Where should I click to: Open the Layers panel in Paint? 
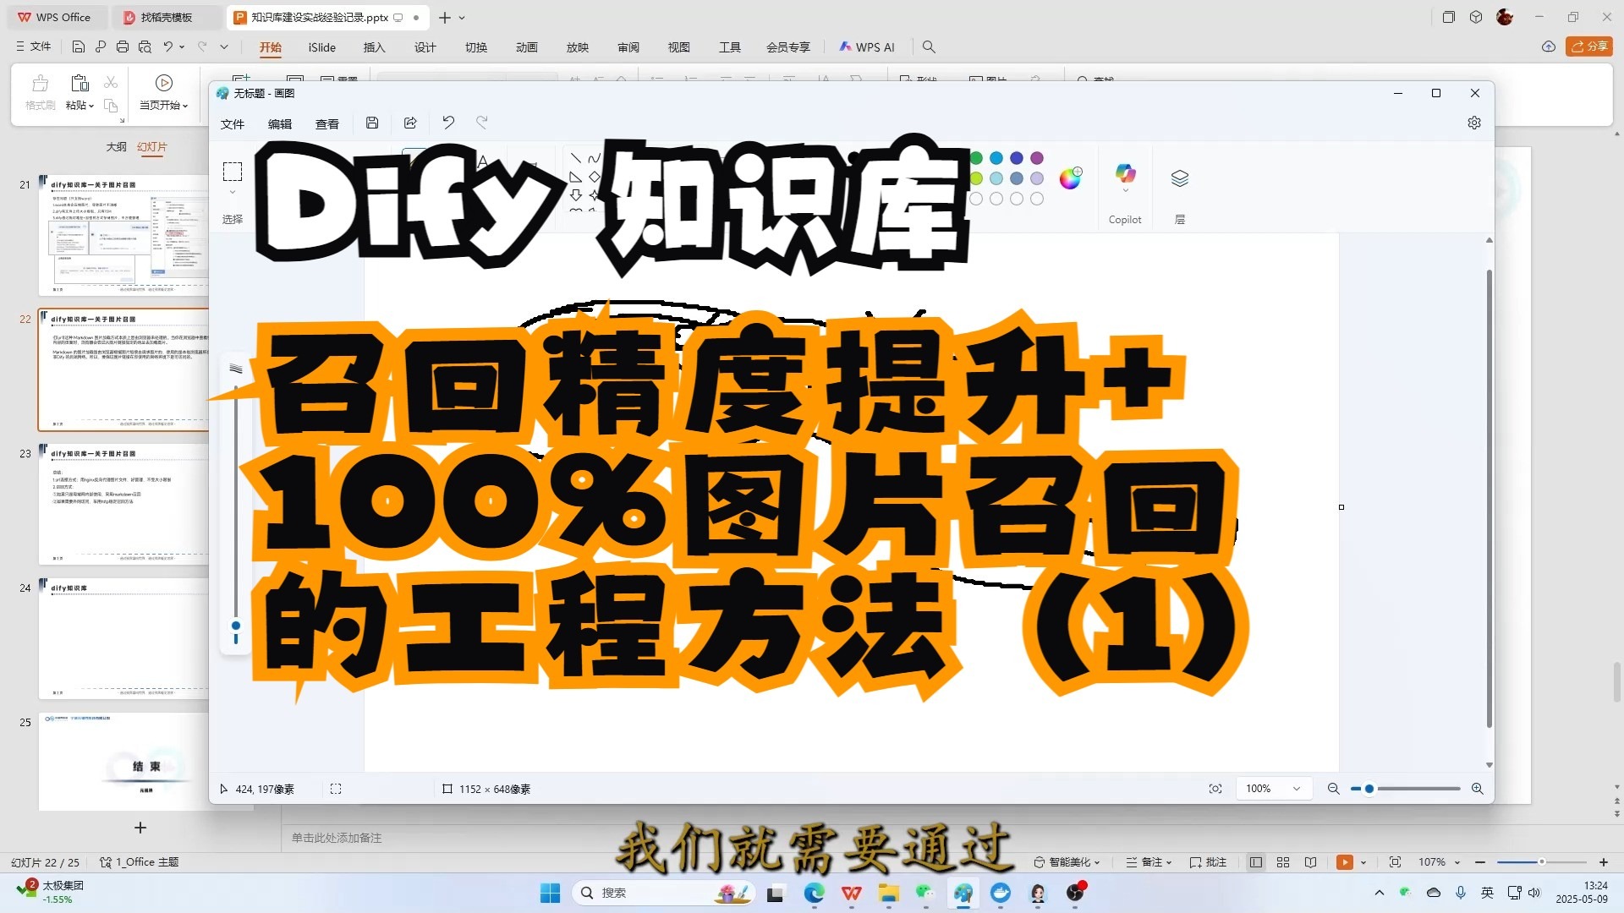[x=1180, y=178]
